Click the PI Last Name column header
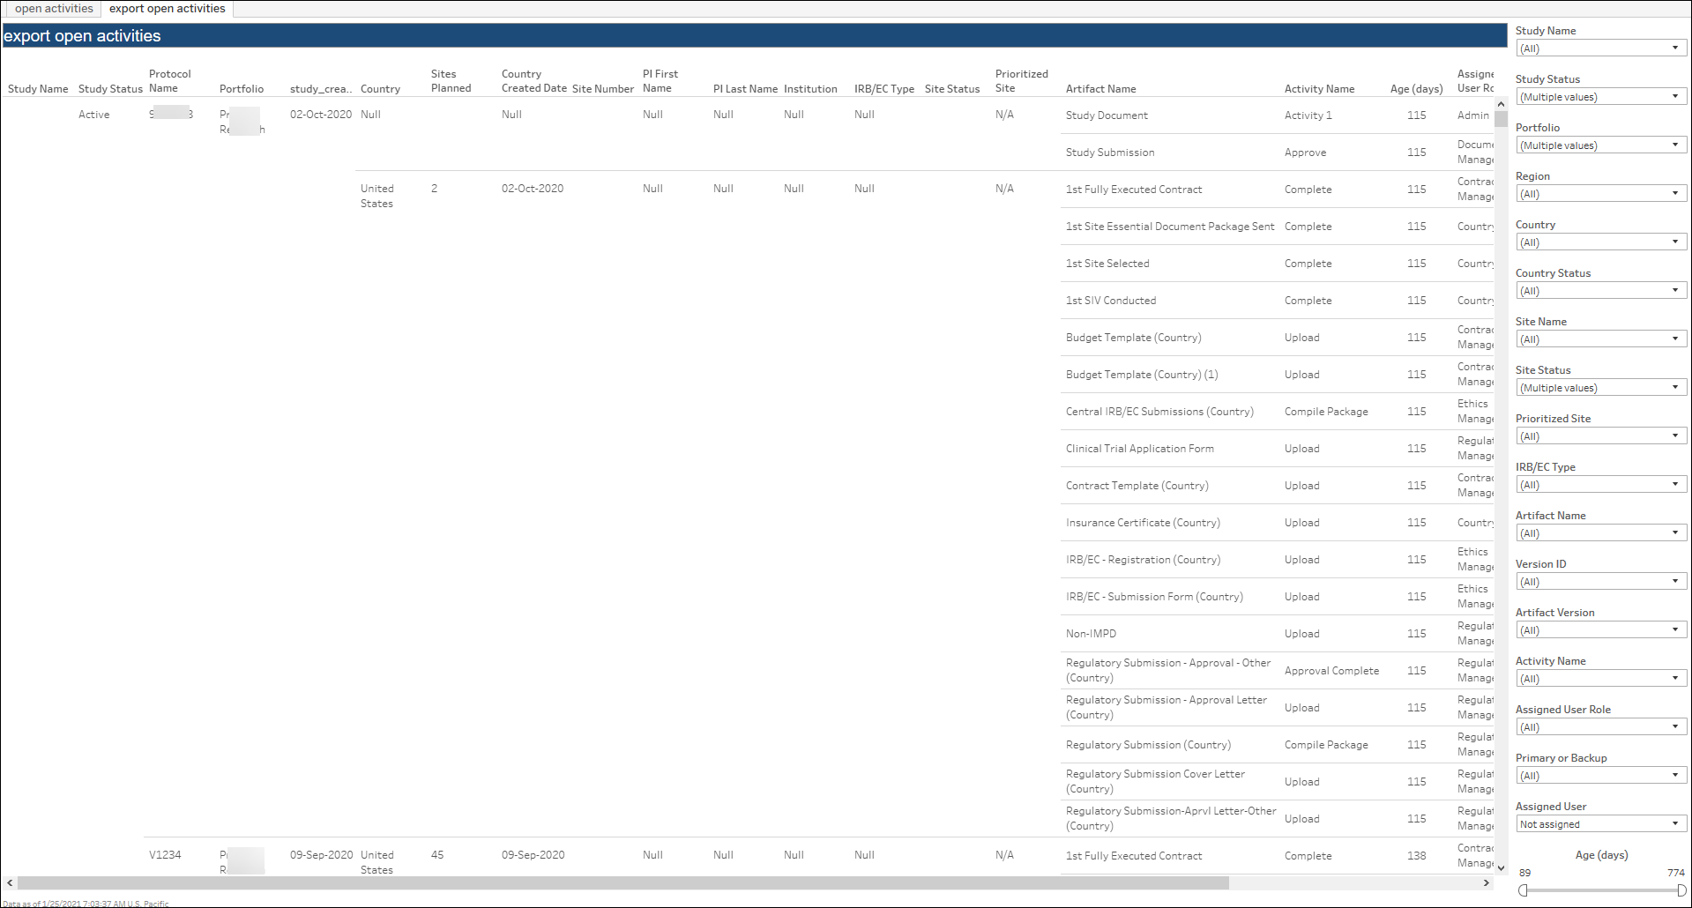This screenshot has width=1692, height=908. (x=745, y=89)
